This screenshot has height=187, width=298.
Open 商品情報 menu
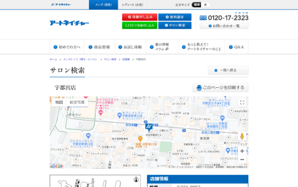99,47
